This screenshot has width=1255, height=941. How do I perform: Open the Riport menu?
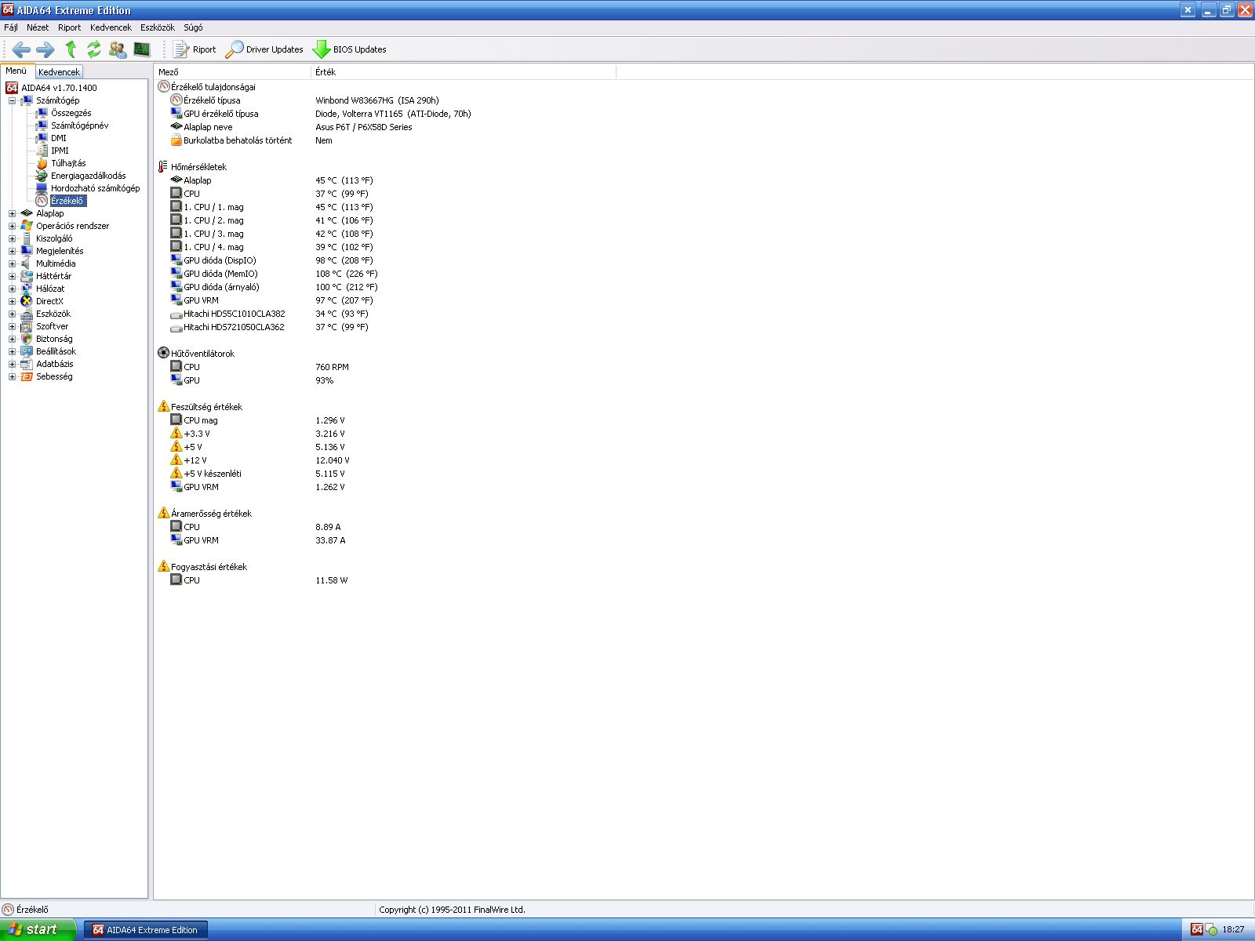[69, 27]
